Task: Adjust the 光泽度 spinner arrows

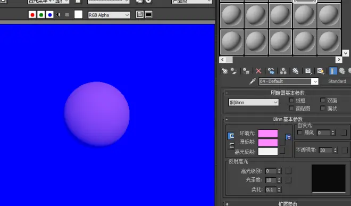Action: tap(279, 180)
